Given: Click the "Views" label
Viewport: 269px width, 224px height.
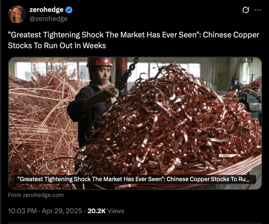Looking at the screenshot, I should pyautogui.click(x=116, y=211).
